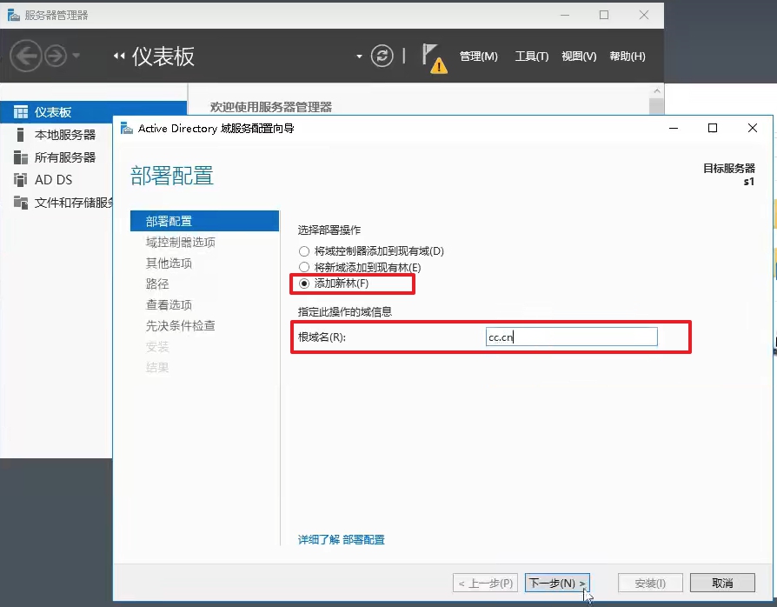Select 域控制器选项 wizard step
Image resolution: width=777 pixels, height=607 pixels.
181,242
